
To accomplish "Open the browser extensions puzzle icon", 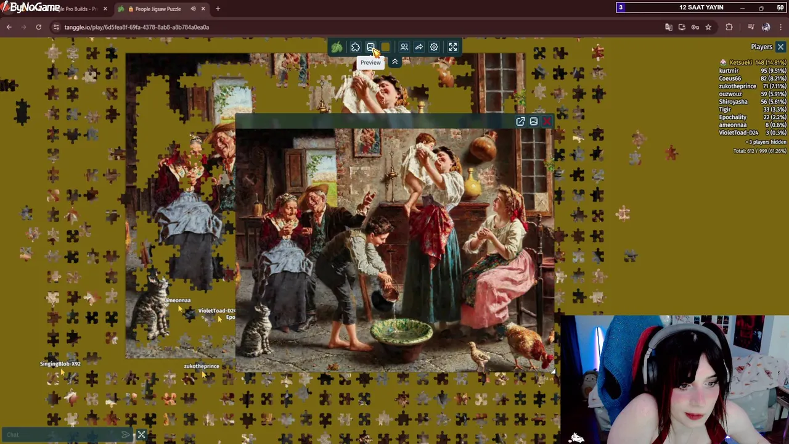I will point(729,27).
